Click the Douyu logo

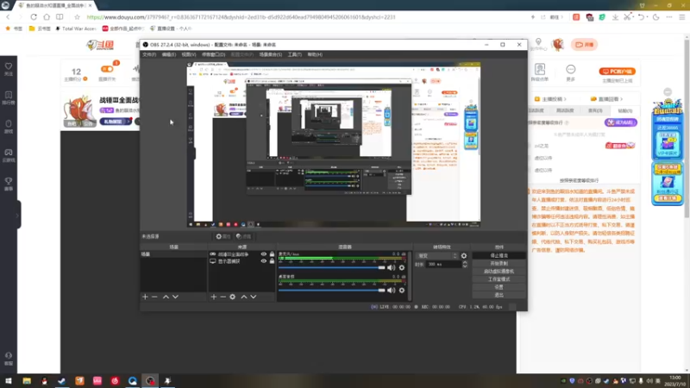[x=100, y=45]
